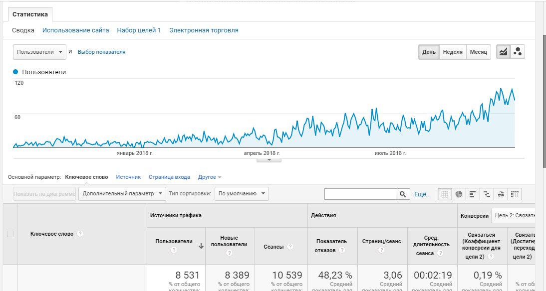546x291 pixels.
Task: Open help for Связаться conversion rate column
Action: [491, 257]
